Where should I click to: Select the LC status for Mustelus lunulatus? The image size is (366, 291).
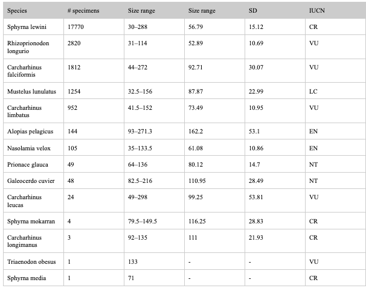pos(313,91)
